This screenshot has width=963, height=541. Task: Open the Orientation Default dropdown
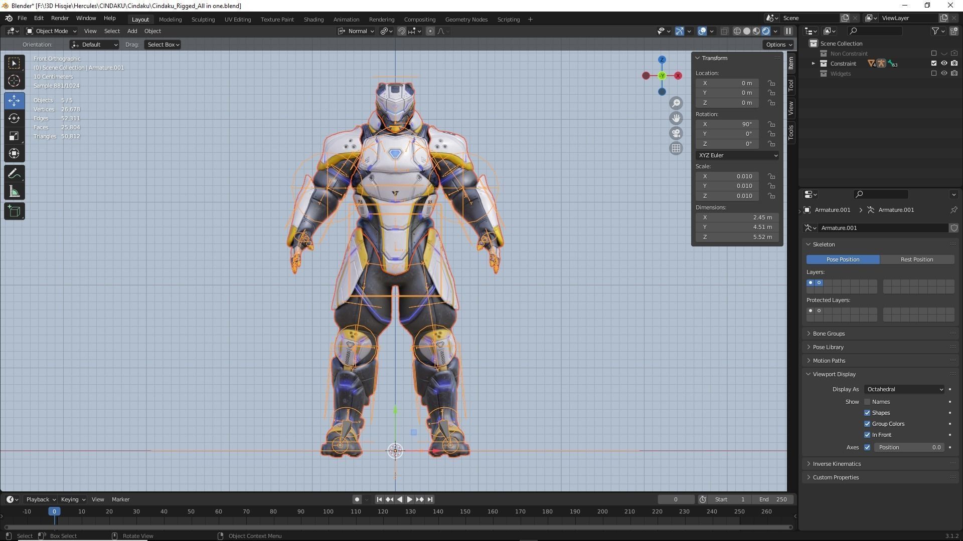coord(94,45)
